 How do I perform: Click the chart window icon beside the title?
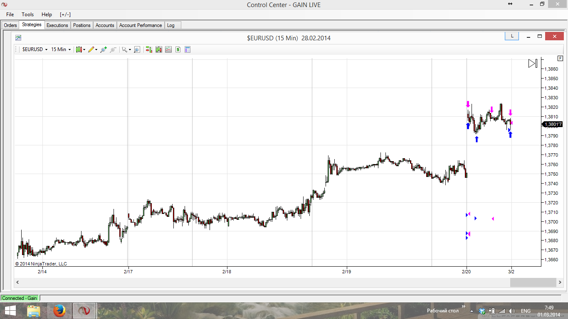click(18, 38)
